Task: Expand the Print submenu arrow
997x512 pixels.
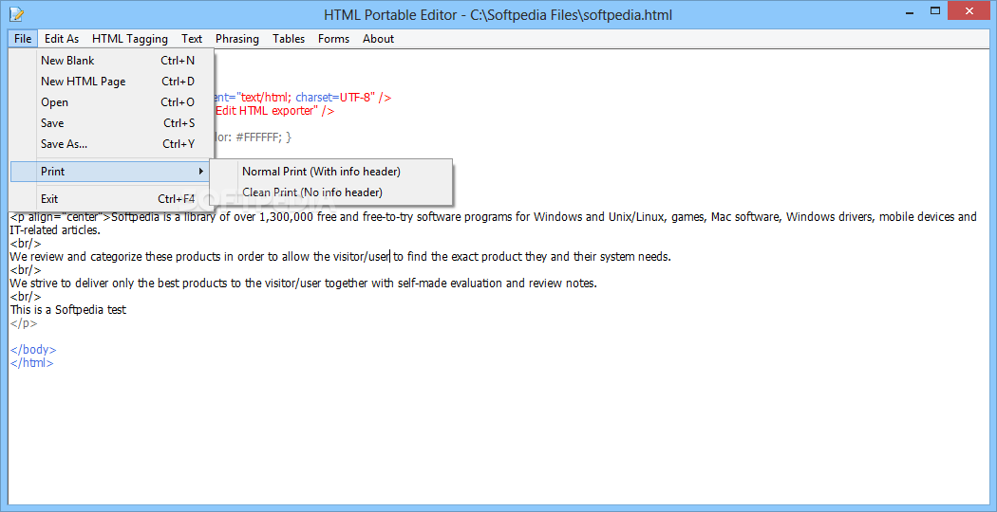Action: coord(201,172)
